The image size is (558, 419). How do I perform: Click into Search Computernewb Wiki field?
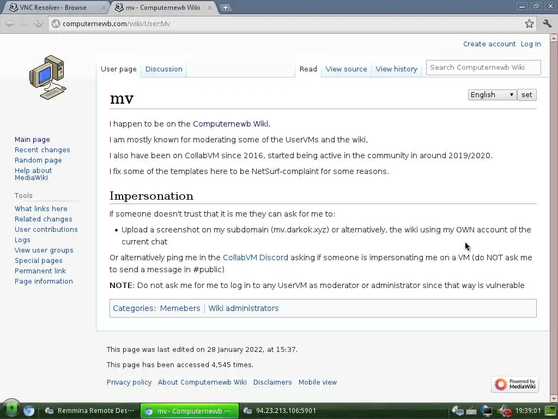coord(483,67)
